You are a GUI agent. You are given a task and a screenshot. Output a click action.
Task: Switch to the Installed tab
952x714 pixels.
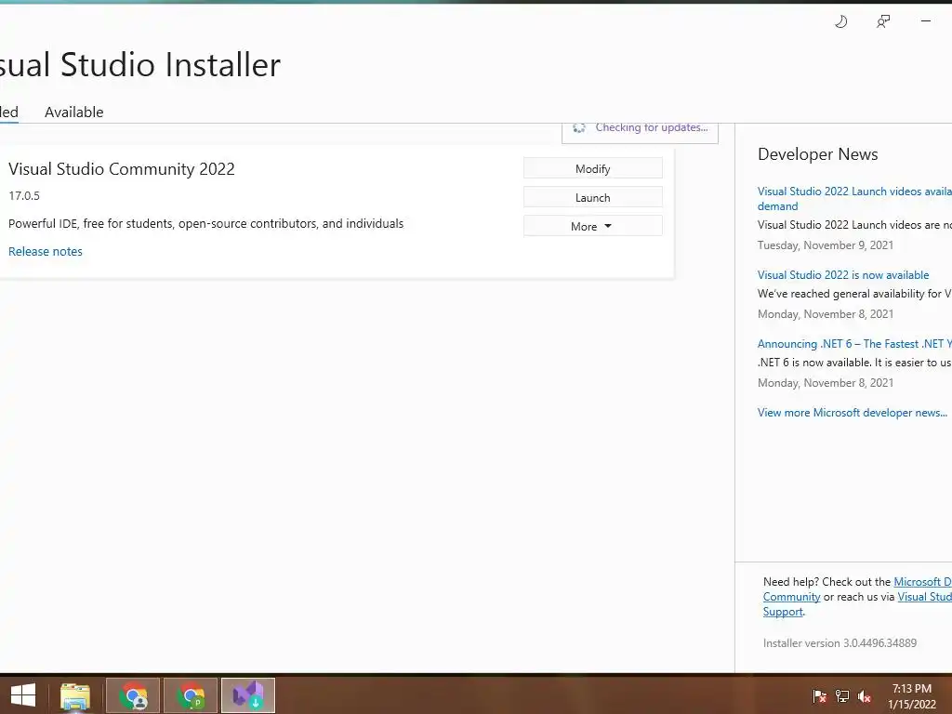9,112
